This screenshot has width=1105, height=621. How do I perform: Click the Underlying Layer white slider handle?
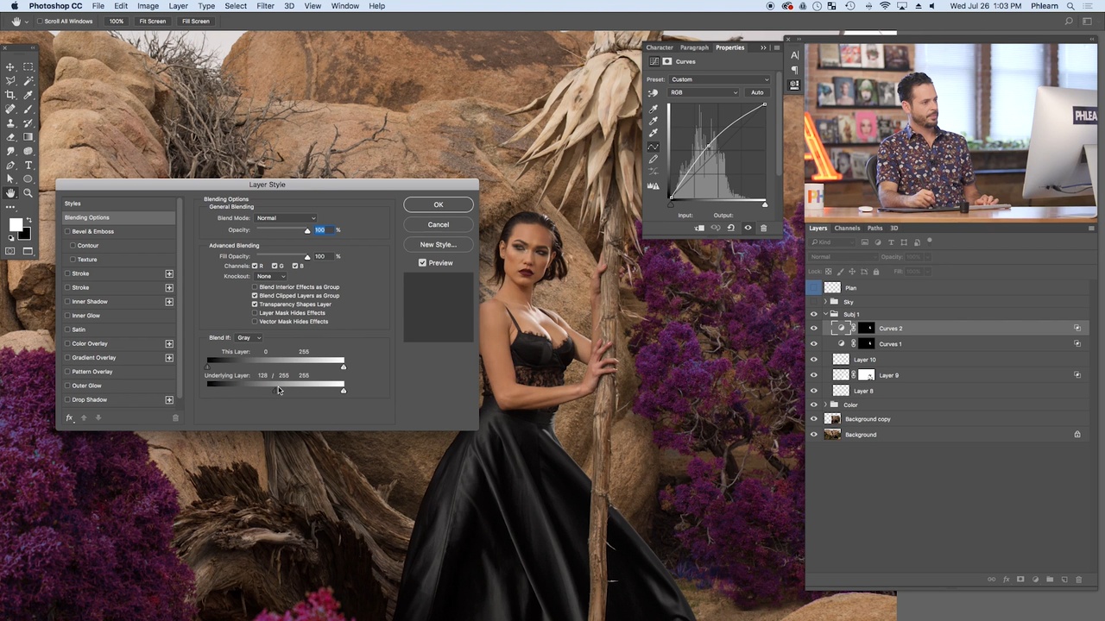point(343,391)
